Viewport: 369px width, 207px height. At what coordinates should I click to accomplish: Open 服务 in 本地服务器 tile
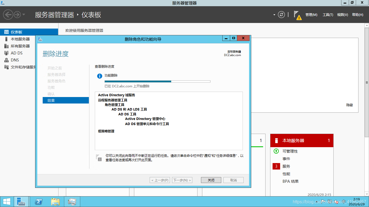(x=286, y=166)
